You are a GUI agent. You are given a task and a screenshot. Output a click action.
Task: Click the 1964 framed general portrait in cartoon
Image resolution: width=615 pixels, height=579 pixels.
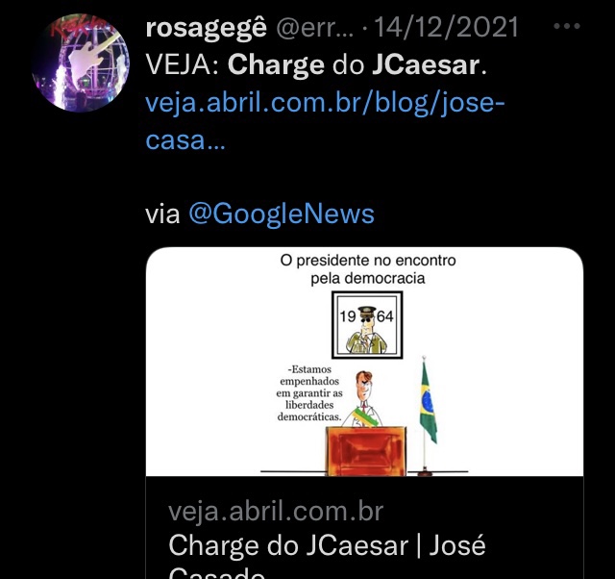[x=367, y=325]
